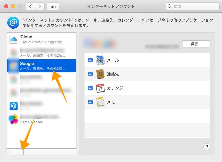The width and height of the screenshot is (222, 162).
Task: Go forward with the right chevron button
Action: point(40,6)
